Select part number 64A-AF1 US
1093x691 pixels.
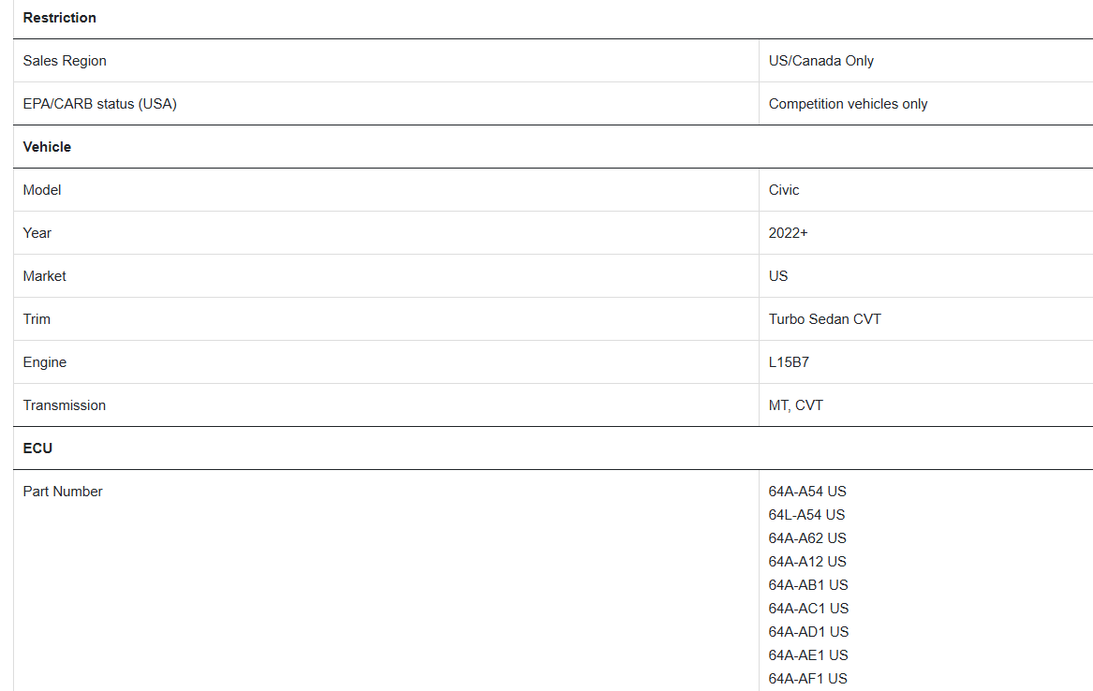(x=808, y=679)
